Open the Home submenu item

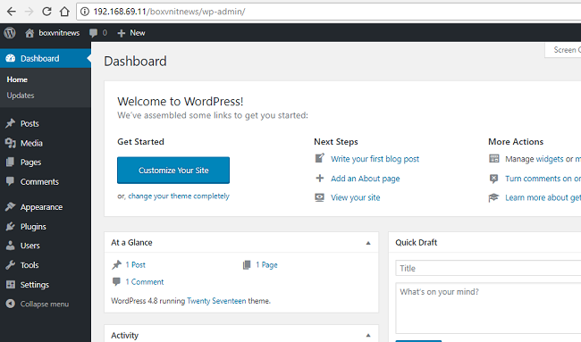(17, 79)
